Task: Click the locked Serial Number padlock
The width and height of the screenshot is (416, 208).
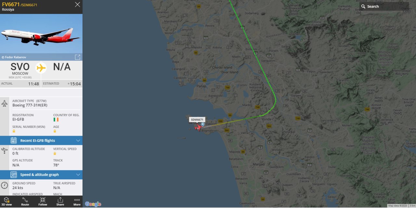Action: [x=14, y=131]
